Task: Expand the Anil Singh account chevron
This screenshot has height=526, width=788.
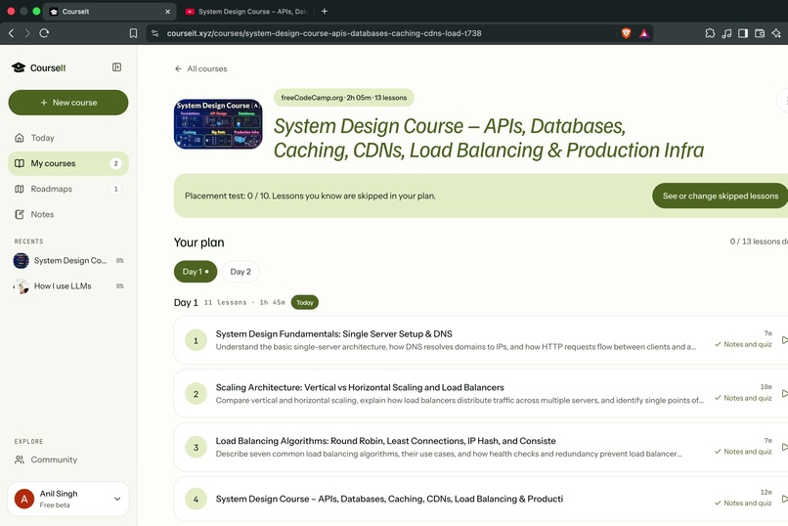Action: pos(117,499)
